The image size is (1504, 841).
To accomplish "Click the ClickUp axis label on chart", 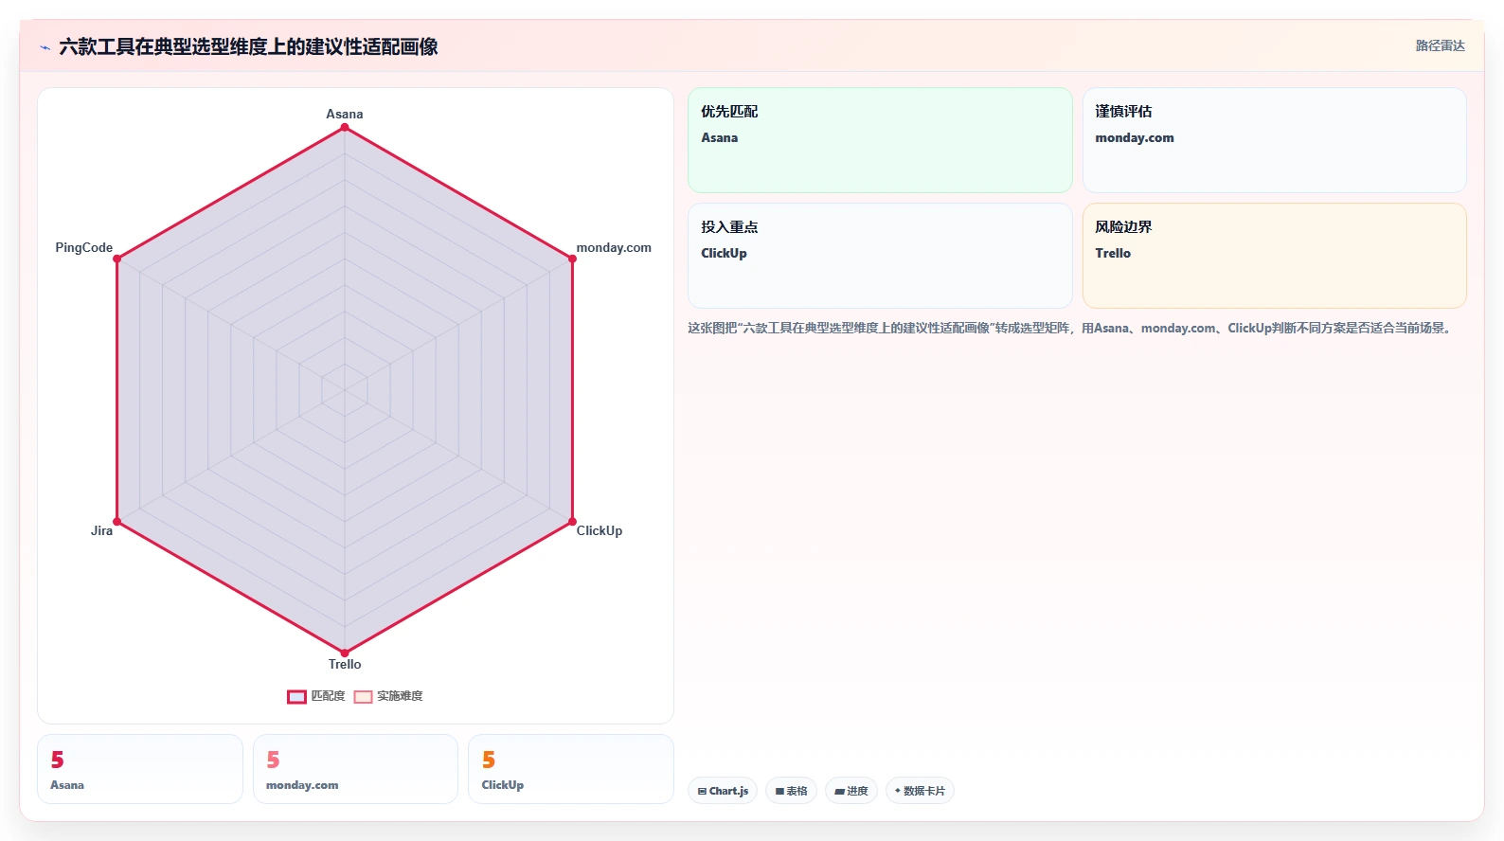I will click(600, 530).
